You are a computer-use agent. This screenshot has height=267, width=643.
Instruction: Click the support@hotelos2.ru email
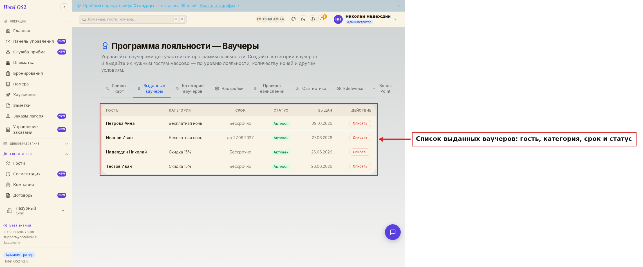click(21, 237)
